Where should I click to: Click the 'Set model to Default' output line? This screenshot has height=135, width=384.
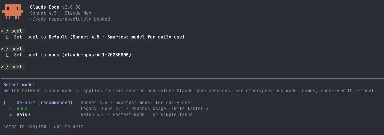(99, 37)
